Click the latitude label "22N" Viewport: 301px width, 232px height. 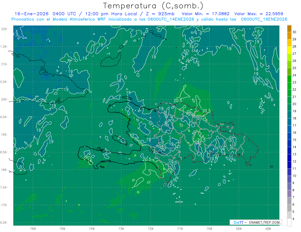tap(4, 29)
